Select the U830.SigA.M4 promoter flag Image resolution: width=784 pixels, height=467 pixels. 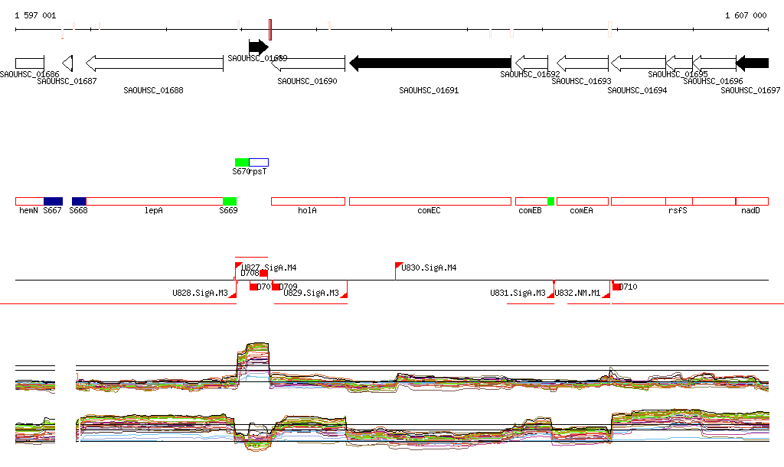click(398, 266)
